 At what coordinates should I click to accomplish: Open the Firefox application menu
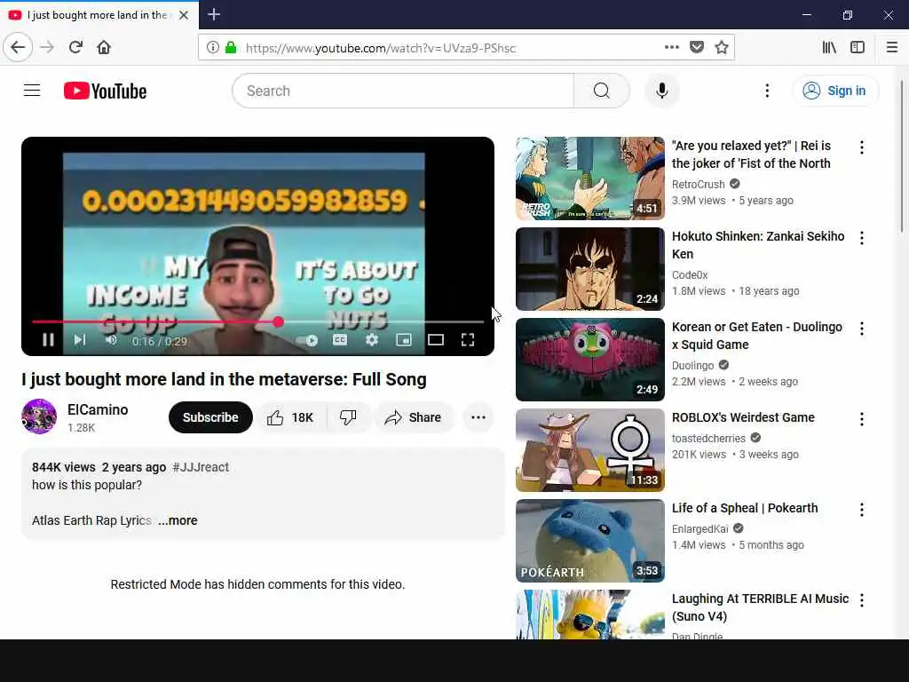[x=892, y=47]
